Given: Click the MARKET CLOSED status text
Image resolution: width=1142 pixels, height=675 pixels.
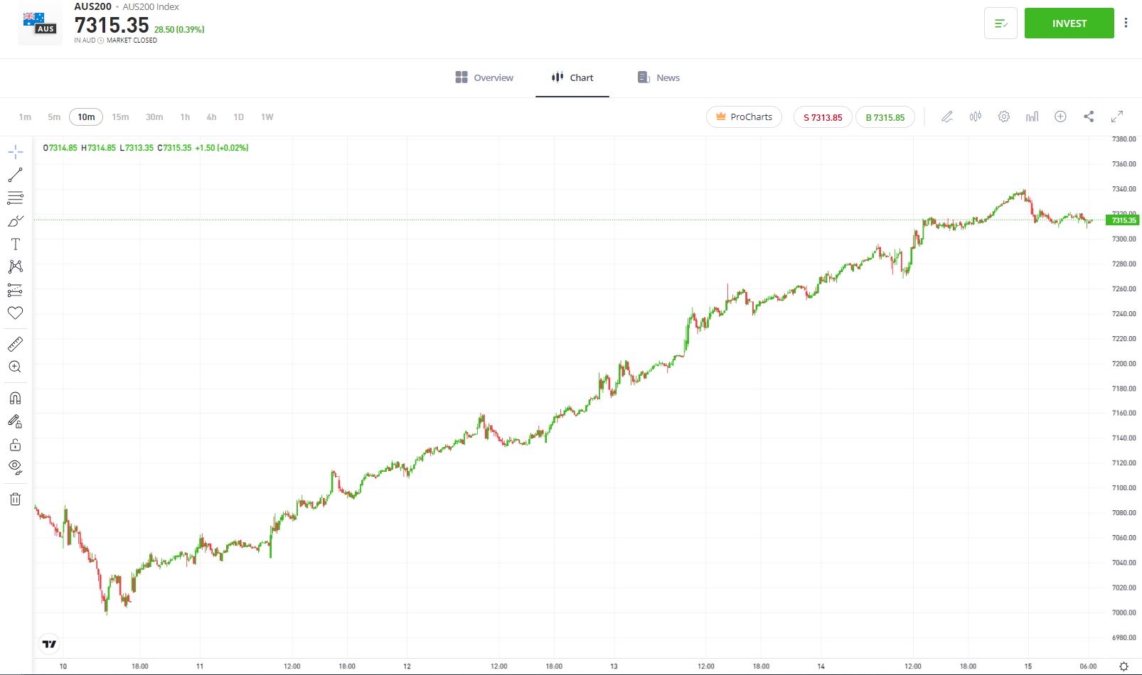Looking at the screenshot, I should tap(132, 40).
